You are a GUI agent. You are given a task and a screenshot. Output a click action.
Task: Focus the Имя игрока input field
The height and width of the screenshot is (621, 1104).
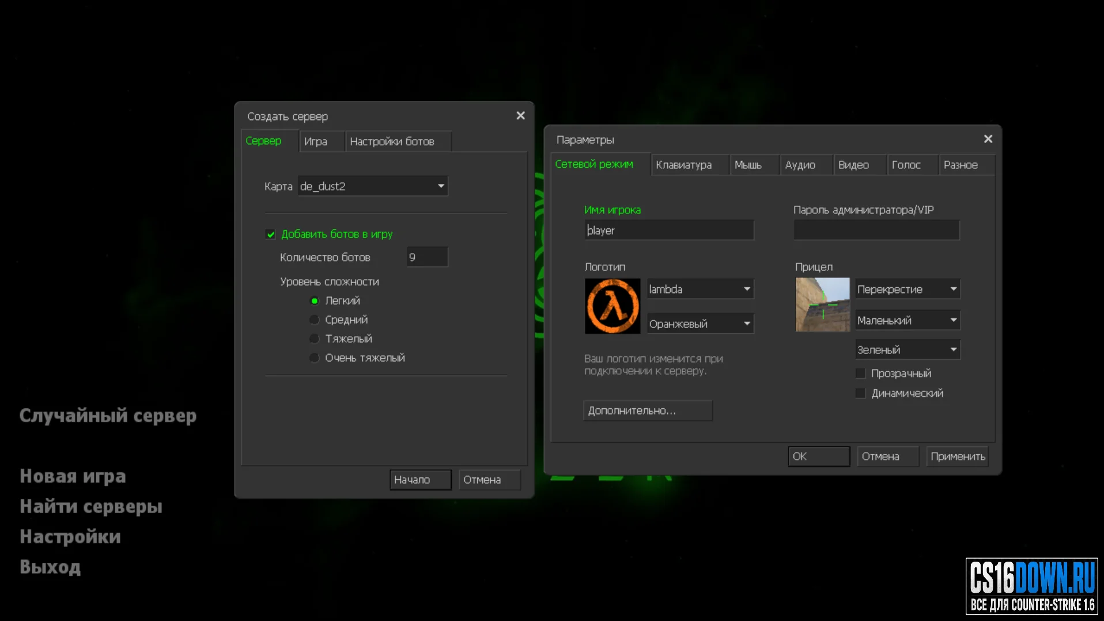coord(669,230)
